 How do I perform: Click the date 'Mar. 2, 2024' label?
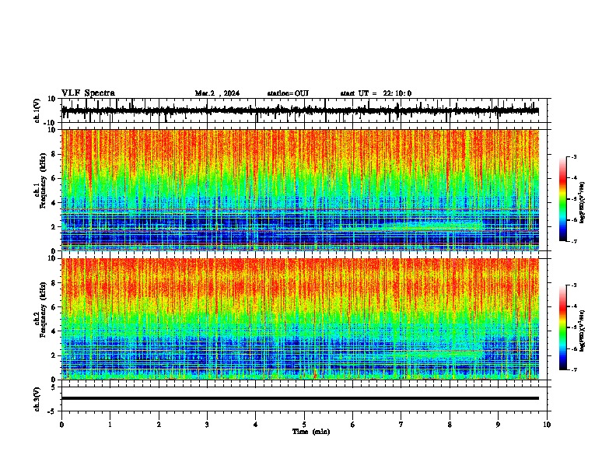217,93
